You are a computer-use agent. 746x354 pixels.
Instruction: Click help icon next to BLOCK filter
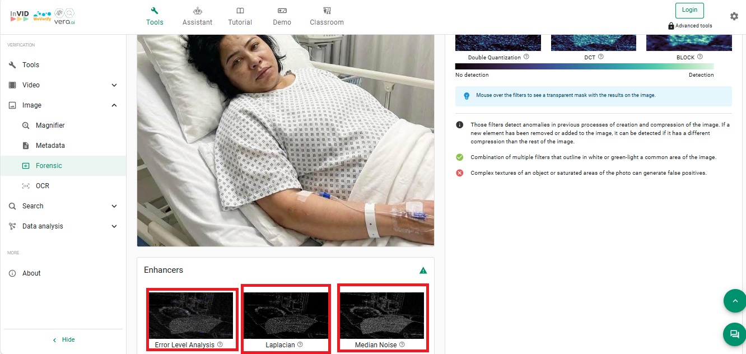click(x=700, y=57)
